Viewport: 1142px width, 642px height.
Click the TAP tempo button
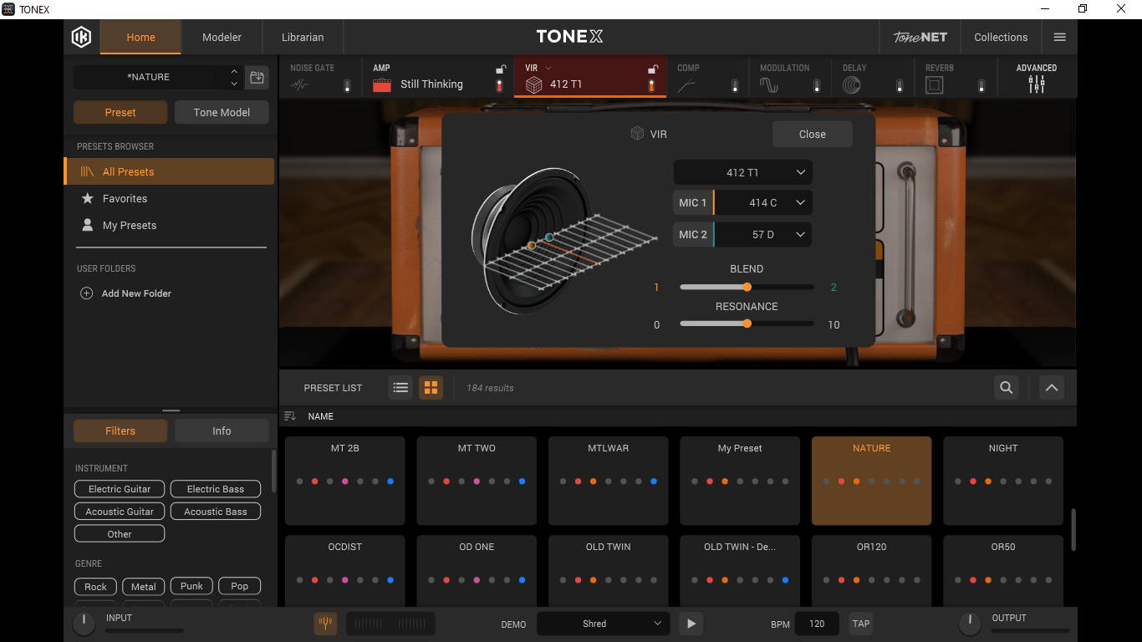[861, 624]
